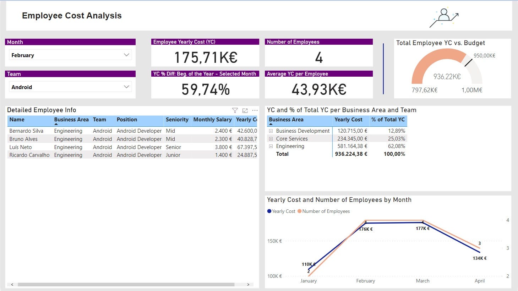Click the employee growth logo icon
The height and width of the screenshot is (291, 518).
point(444,17)
